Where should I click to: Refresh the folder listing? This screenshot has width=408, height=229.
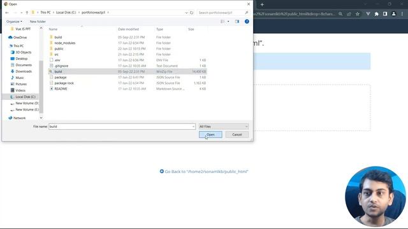191,13
